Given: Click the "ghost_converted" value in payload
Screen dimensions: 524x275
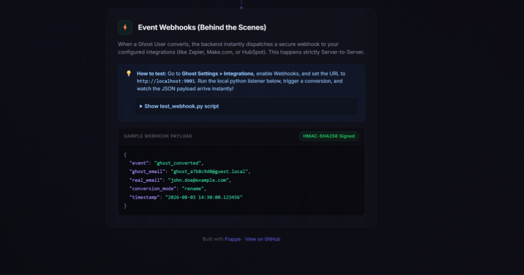Looking at the screenshot, I should pos(178,163).
